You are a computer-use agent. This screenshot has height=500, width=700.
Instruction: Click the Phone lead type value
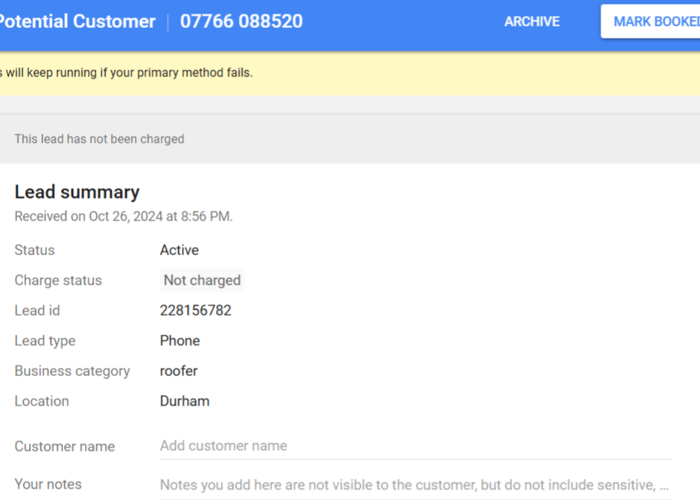(180, 340)
